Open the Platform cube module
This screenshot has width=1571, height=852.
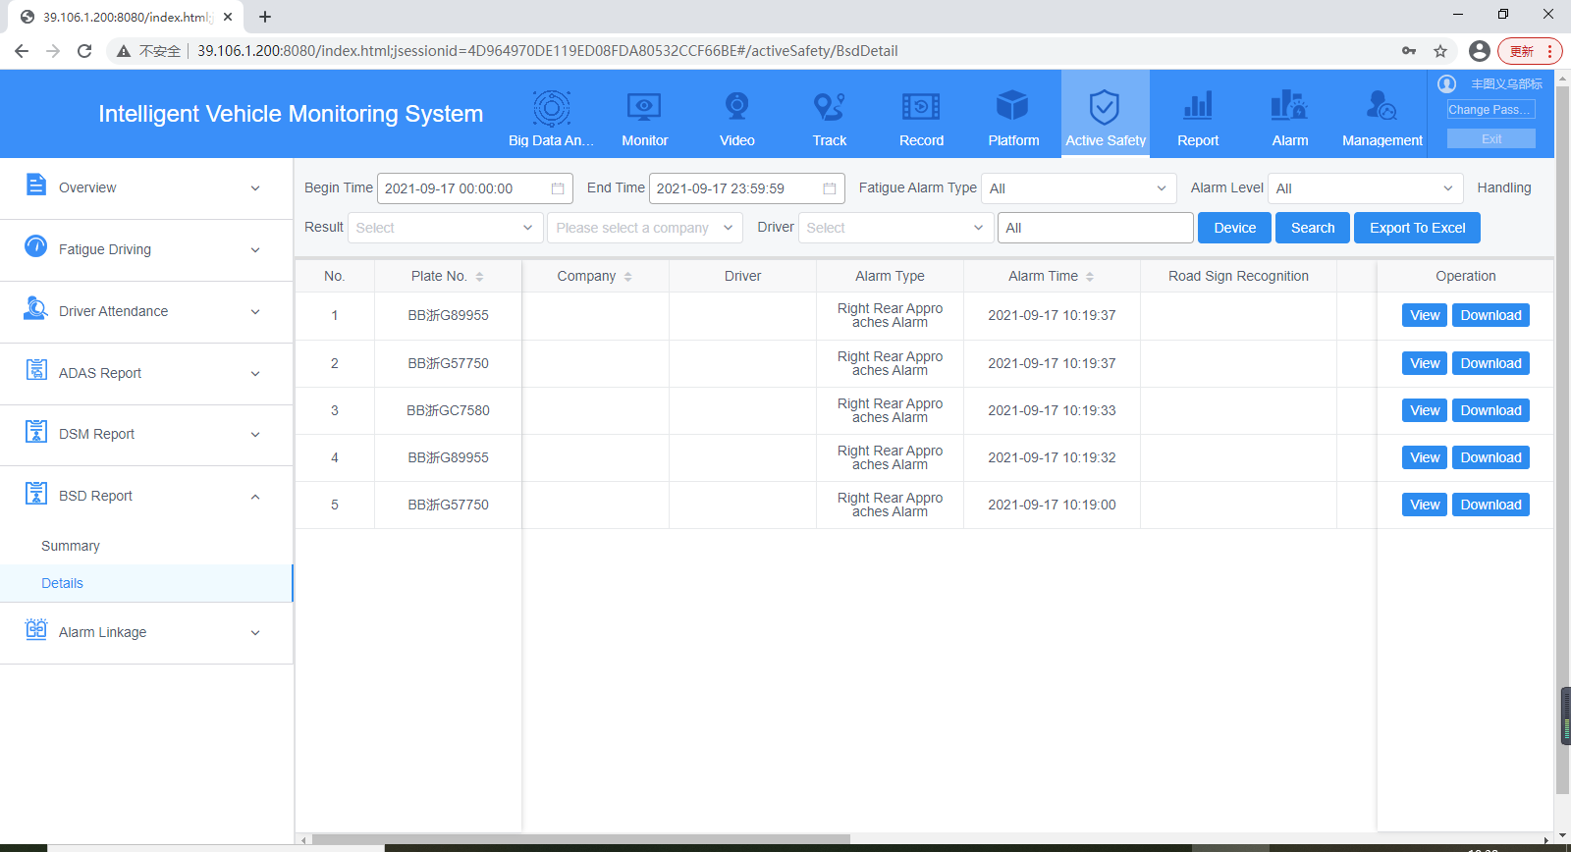point(1012,106)
